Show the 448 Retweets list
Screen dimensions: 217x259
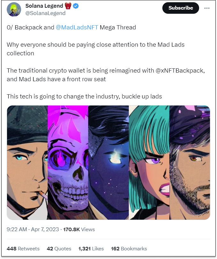23,248
